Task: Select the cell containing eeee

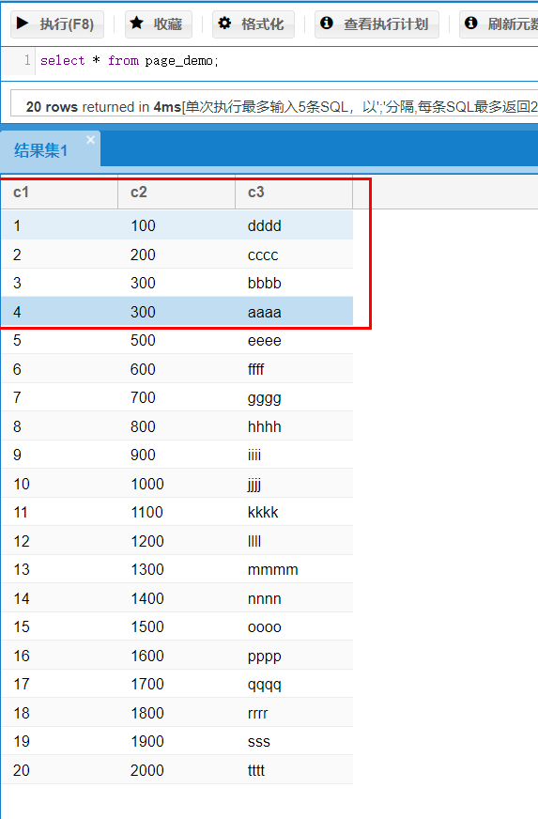Action: tap(294, 341)
